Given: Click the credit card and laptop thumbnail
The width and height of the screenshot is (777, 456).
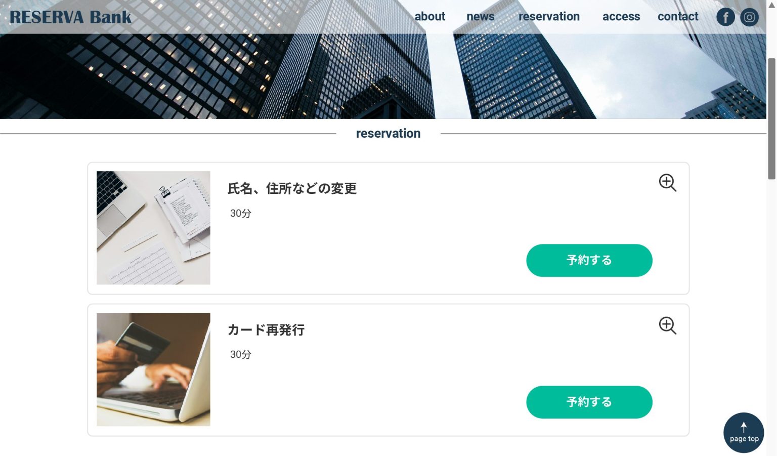Looking at the screenshot, I should pyautogui.click(x=153, y=369).
